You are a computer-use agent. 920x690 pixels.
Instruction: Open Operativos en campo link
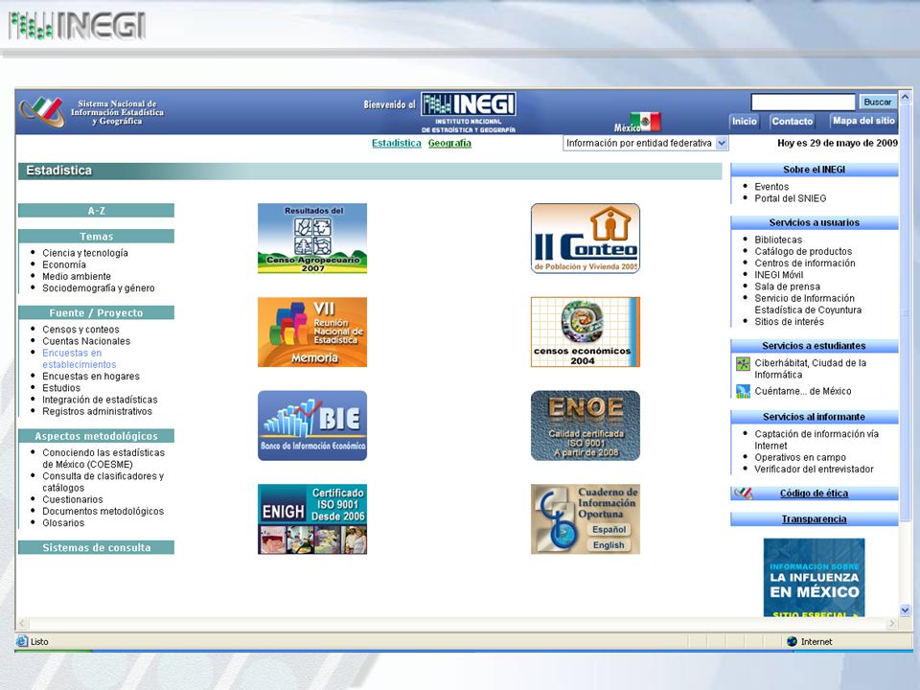(x=800, y=457)
